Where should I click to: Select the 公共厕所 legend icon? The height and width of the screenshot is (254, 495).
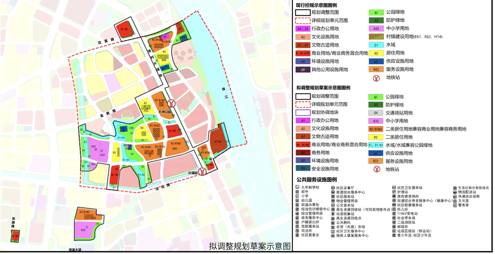pos(332,222)
